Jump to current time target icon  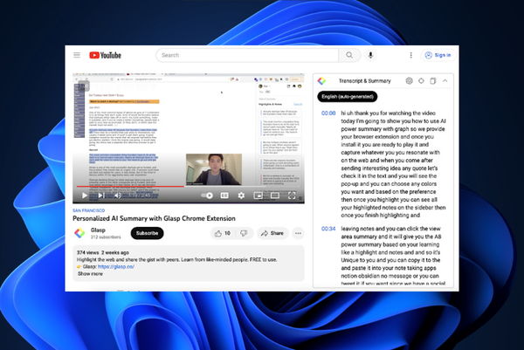point(421,81)
